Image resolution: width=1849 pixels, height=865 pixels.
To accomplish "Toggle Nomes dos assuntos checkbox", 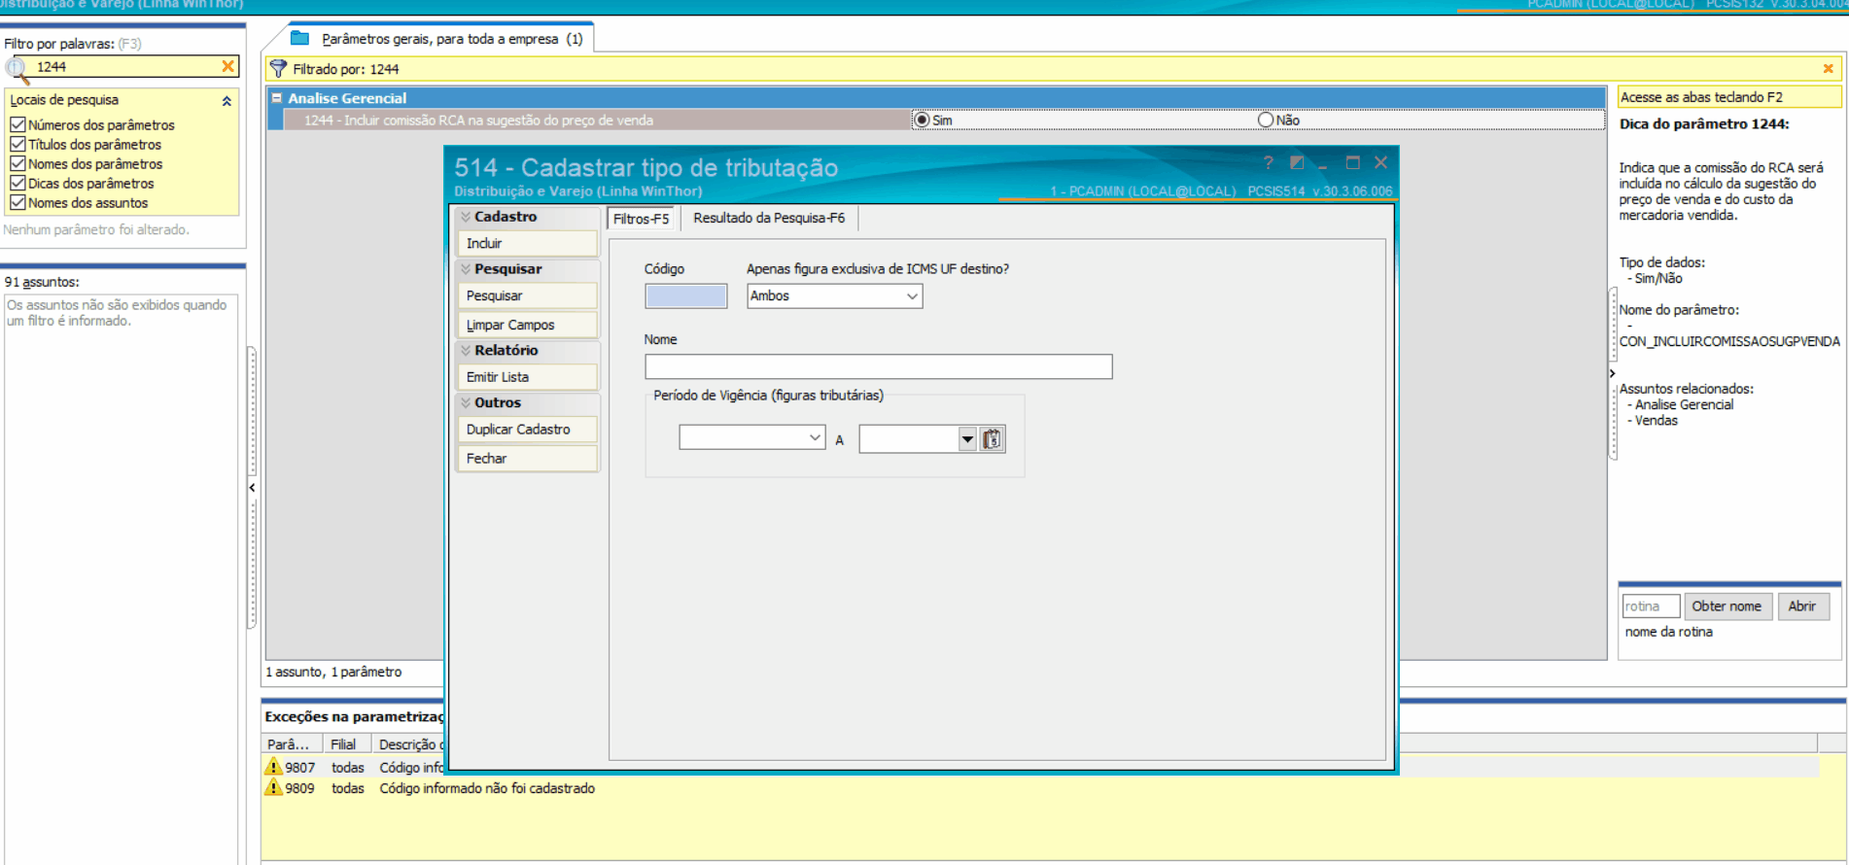I will tap(17, 202).
